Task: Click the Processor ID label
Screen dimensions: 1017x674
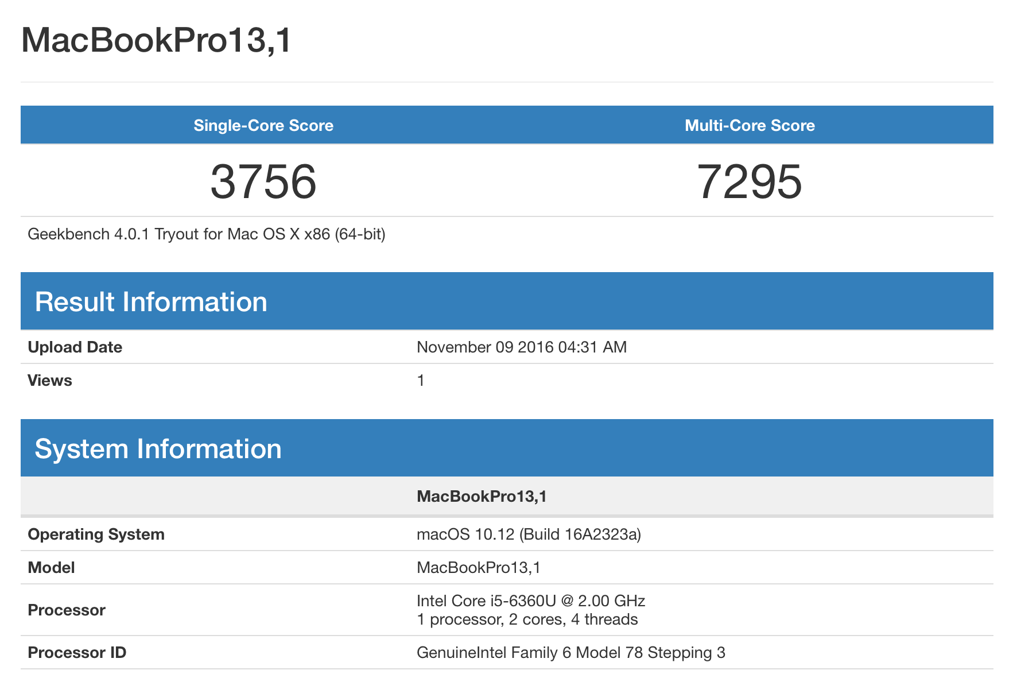Action: (x=77, y=652)
